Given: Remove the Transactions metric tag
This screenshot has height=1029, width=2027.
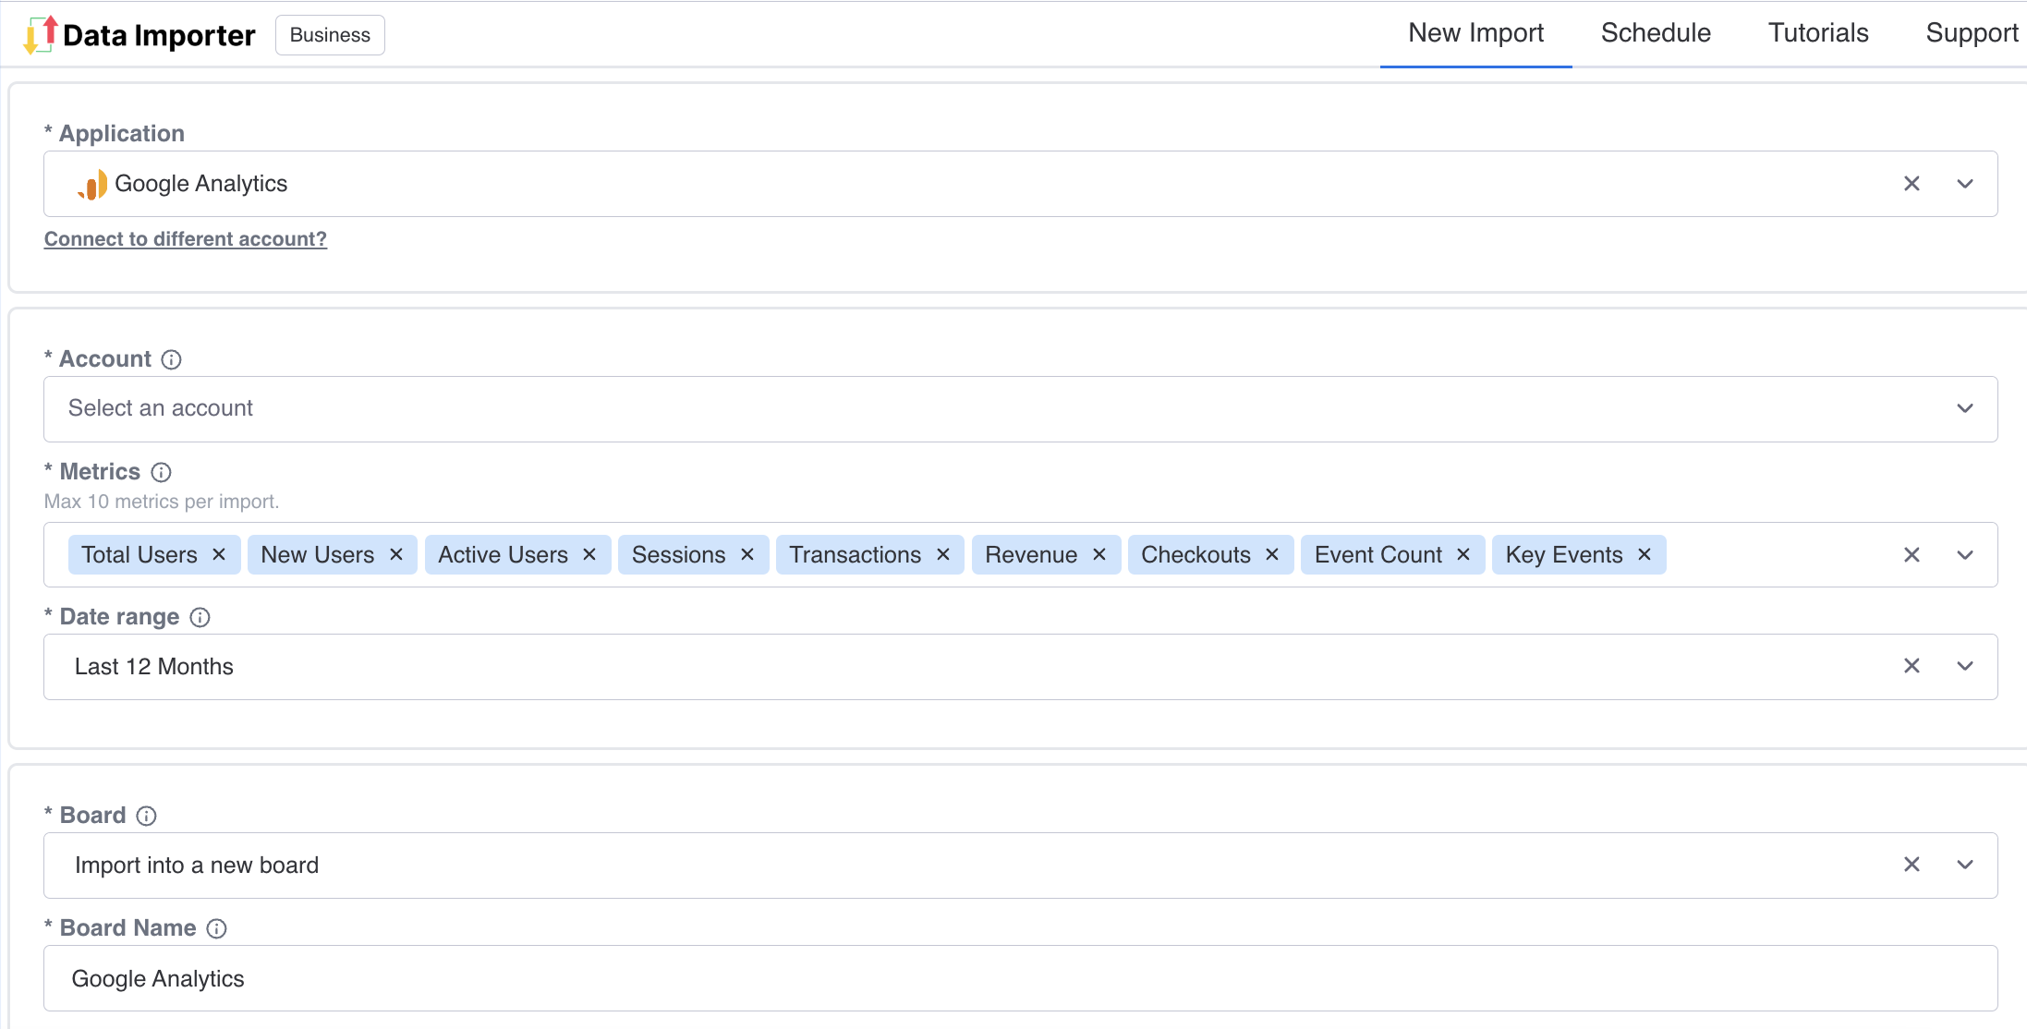Looking at the screenshot, I should [x=943, y=554].
